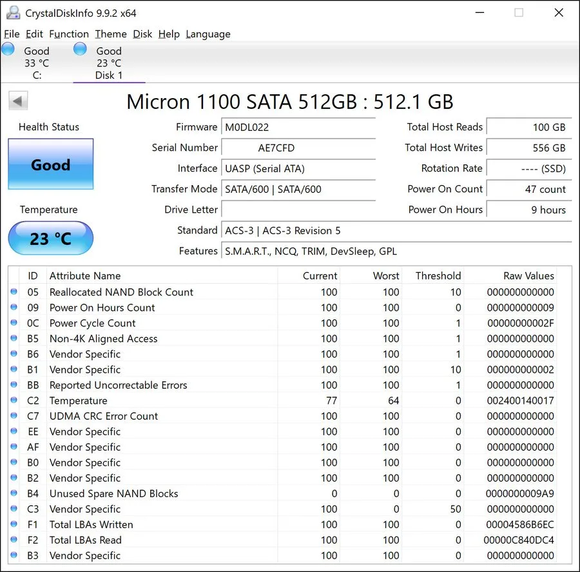
Task: Click status dot for Total LBAs Read
Action: (14, 540)
